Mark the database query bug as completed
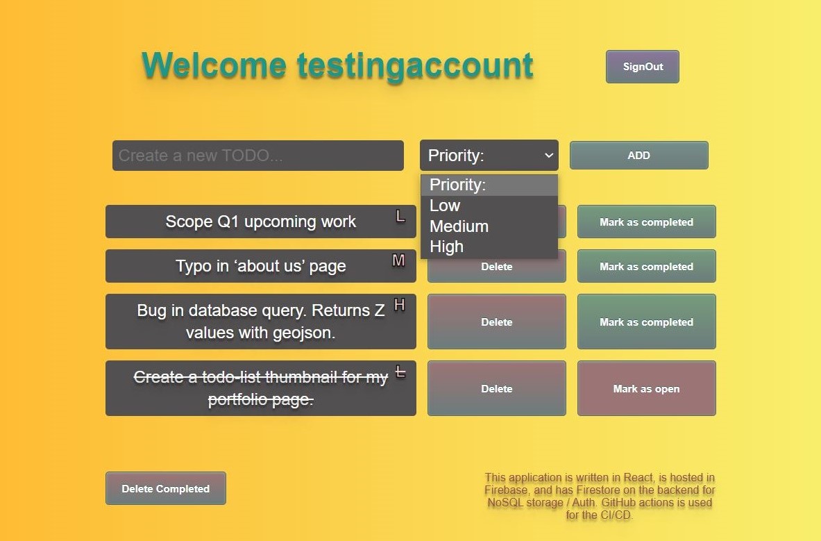The width and height of the screenshot is (821, 541). (x=646, y=322)
